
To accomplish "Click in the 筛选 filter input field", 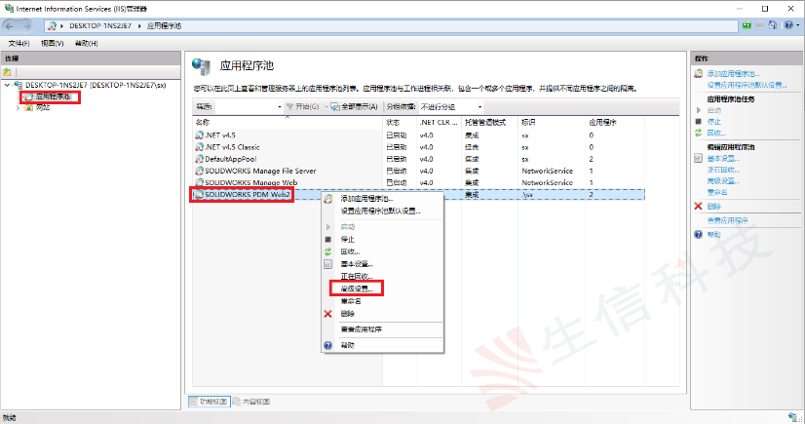I will click(246, 107).
